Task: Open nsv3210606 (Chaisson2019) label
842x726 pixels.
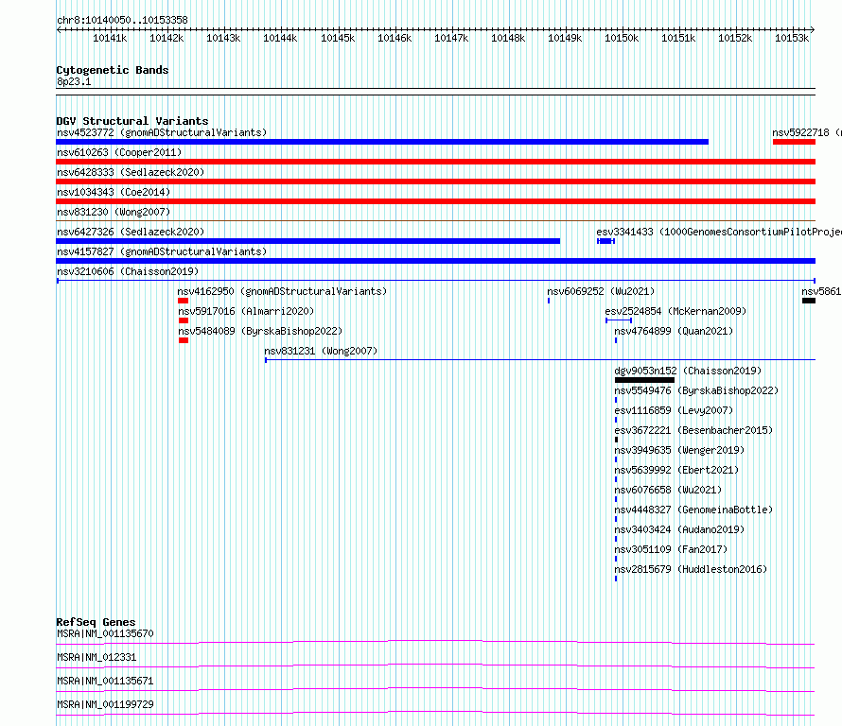Action: click(x=128, y=271)
